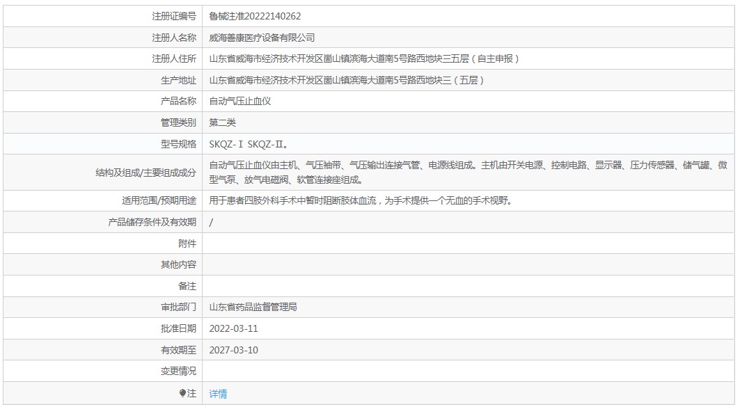740x407 pixels.
Task: Click the intended use text 用于患者四肢外科手术
Action: [x=361, y=200]
